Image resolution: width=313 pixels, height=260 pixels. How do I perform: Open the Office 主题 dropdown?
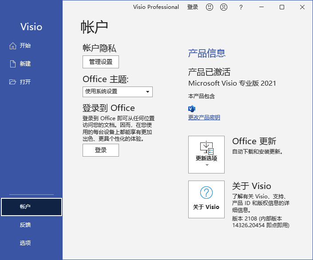(x=118, y=92)
